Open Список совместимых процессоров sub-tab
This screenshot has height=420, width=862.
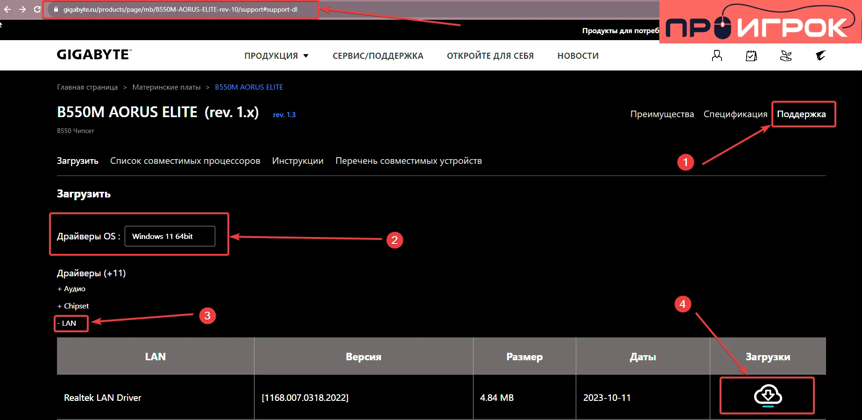coord(185,161)
